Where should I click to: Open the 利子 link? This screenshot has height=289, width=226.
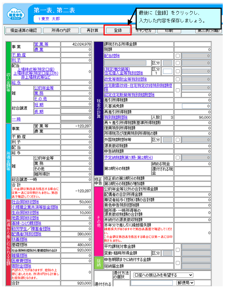coord(16,60)
